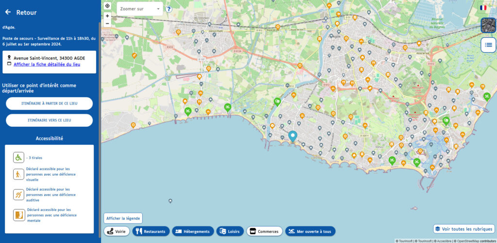Click the wheelchair accessibility icon
The height and width of the screenshot is (243, 497).
(x=18, y=158)
